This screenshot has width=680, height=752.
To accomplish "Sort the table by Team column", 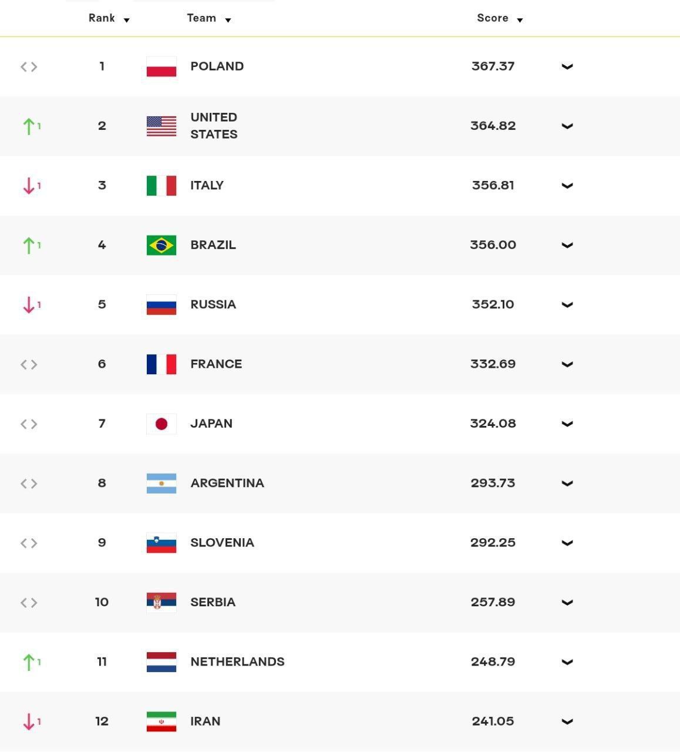I will (209, 18).
